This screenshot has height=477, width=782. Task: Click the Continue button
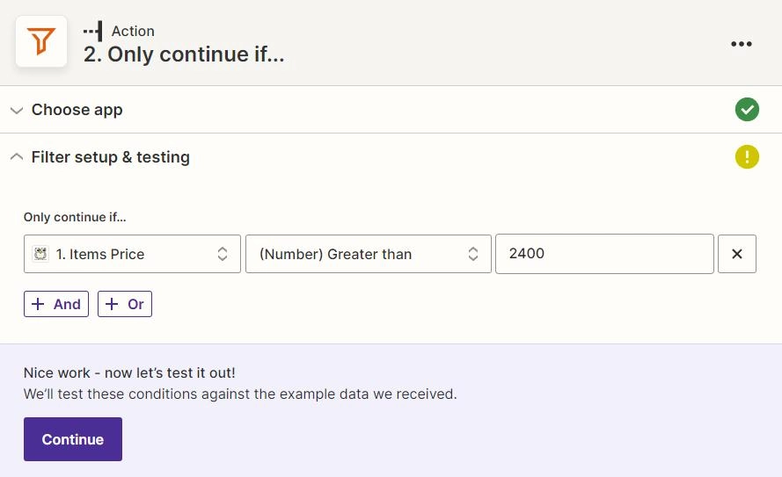tap(73, 439)
